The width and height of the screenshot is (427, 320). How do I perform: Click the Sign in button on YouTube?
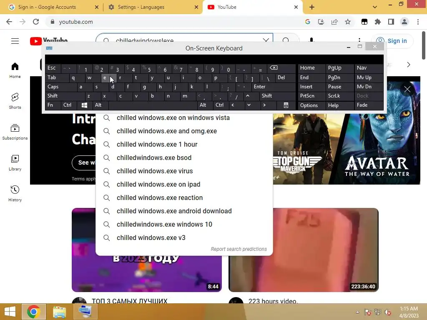(x=392, y=41)
